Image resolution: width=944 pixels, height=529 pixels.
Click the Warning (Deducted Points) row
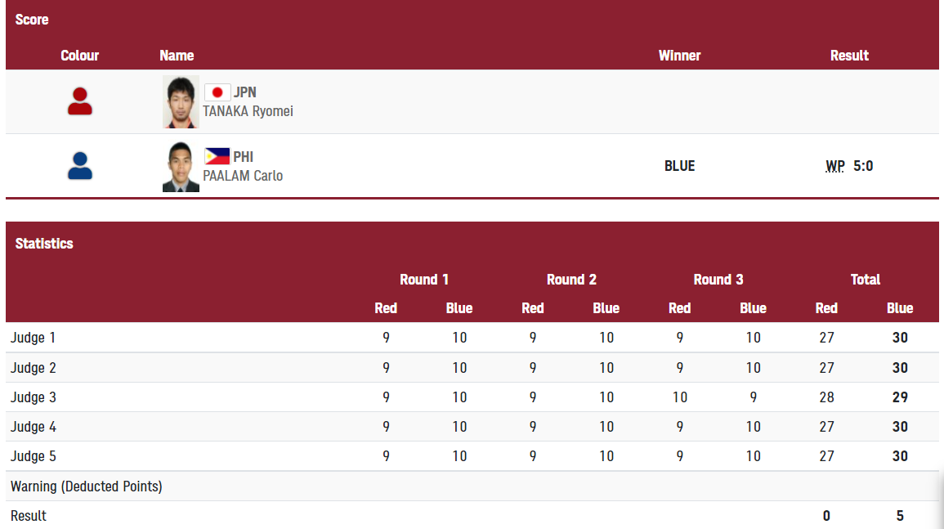click(x=472, y=486)
